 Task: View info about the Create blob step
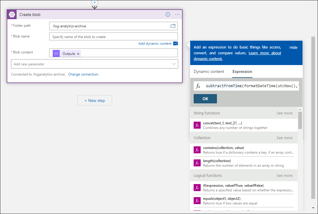(x=168, y=14)
